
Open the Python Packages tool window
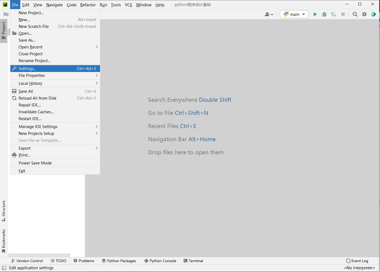tap(119, 261)
